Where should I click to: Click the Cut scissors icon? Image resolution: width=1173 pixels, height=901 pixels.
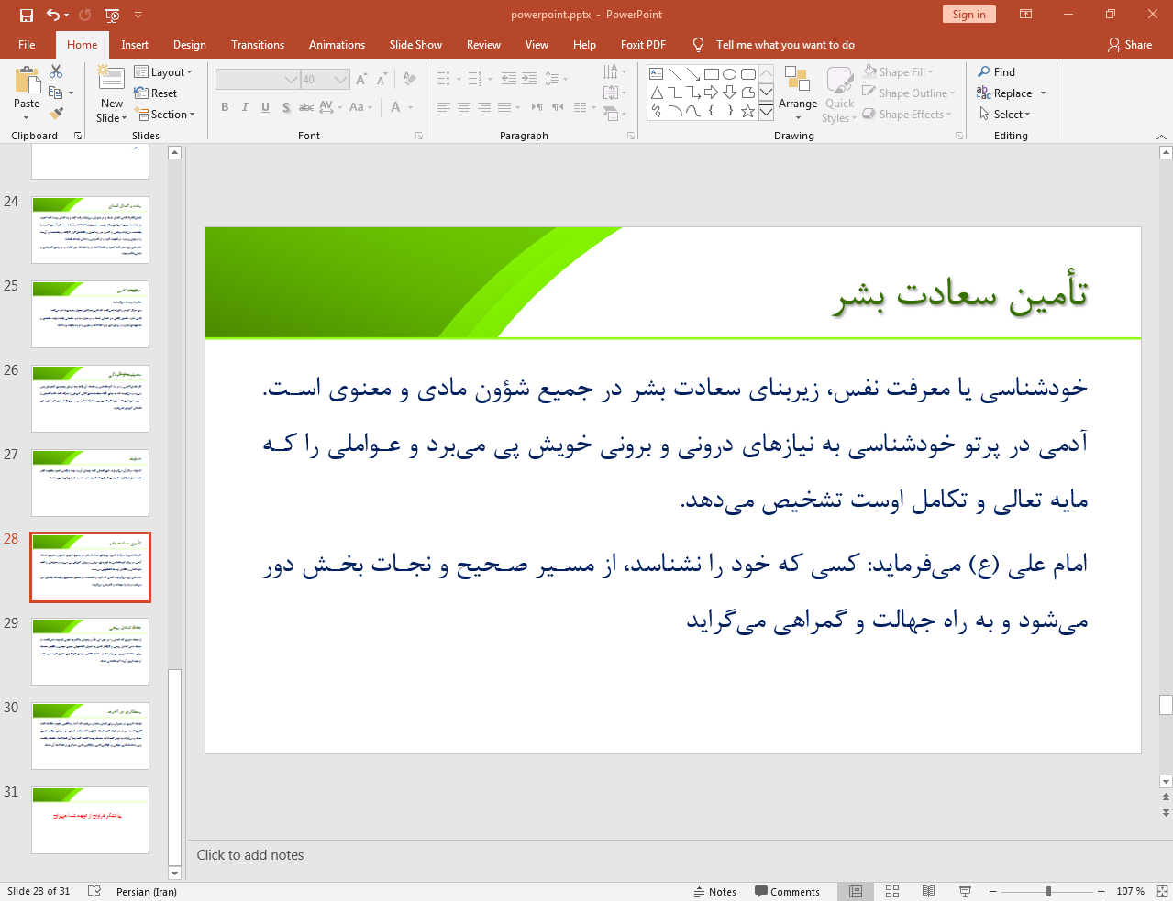tap(56, 71)
